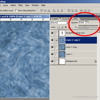This screenshot has height=100, width=100.
Task: Open the View menu
Action: 27,5
